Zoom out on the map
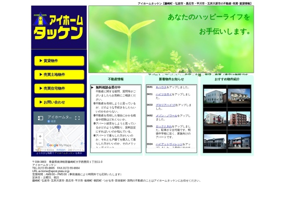The height and width of the screenshot is (214, 285). pos(40,143)
